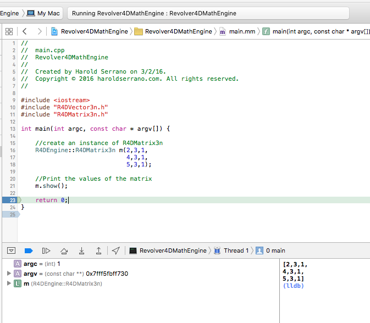Viewport: 370px width, 323px height.
Task: Click the "//create an instance of R4DMatrix3n" comment
Action: pyautogui.click(x=99, y=143)
